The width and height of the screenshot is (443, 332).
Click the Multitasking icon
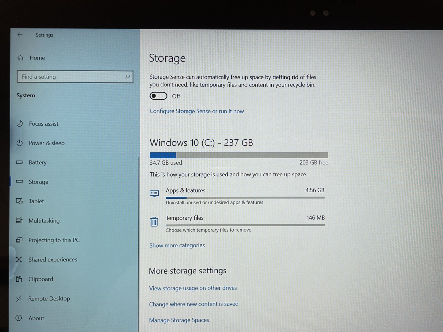pos(19,221)
